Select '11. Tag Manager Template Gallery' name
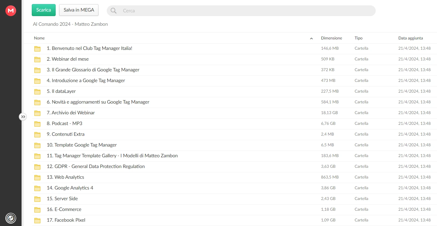437x226 pixels. point(112,156)
